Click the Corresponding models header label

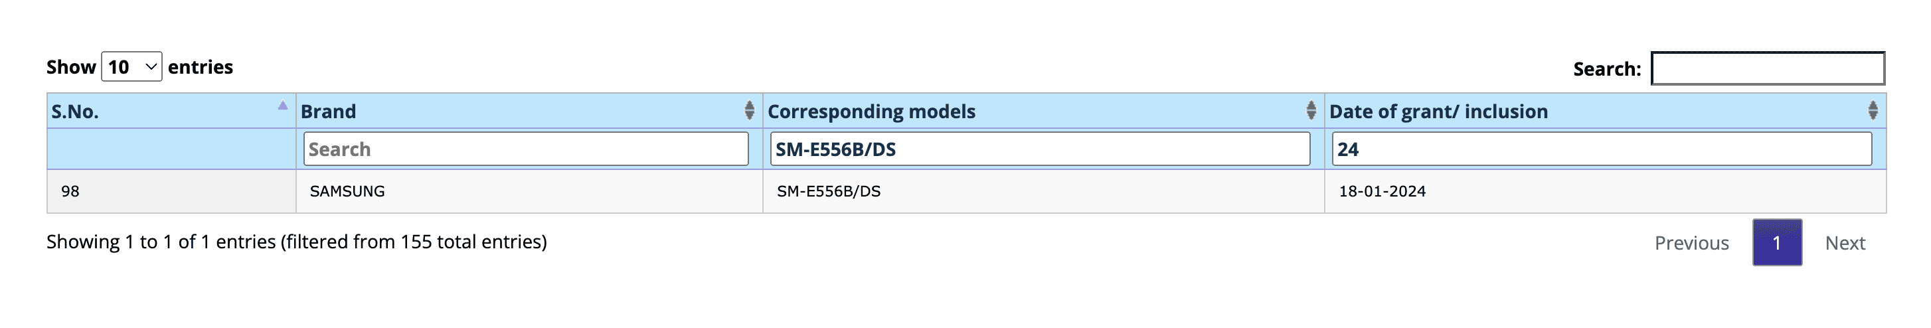pyautogui.click(x=871, y=112)
